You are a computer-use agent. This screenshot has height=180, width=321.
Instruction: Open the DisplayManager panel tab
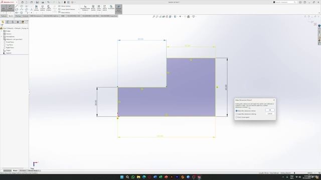tap(23, 22)
